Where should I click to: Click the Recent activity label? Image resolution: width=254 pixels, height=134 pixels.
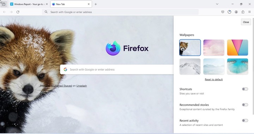coord(189,121)
